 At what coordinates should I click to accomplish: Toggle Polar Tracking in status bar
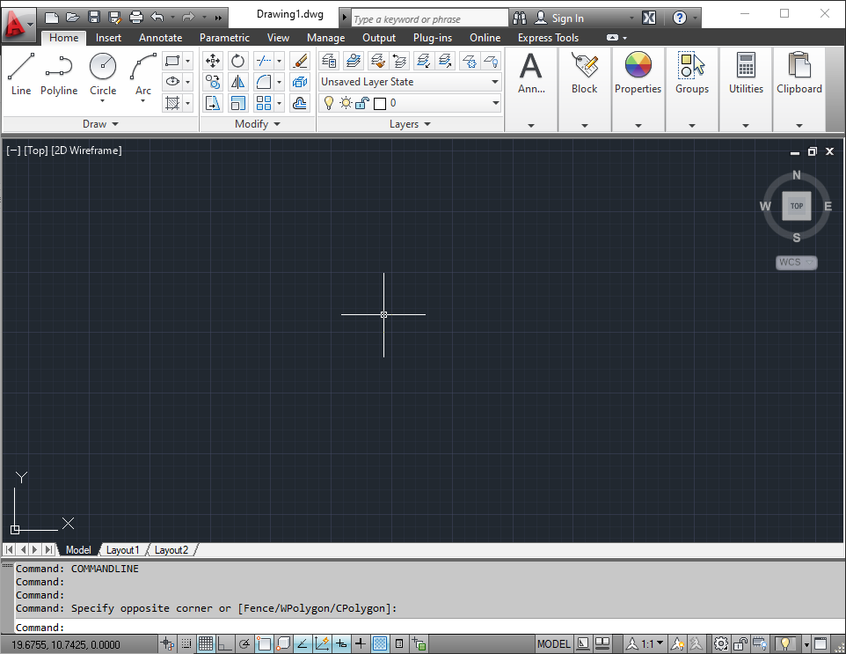pyautogui.click(x=244, y=643)
